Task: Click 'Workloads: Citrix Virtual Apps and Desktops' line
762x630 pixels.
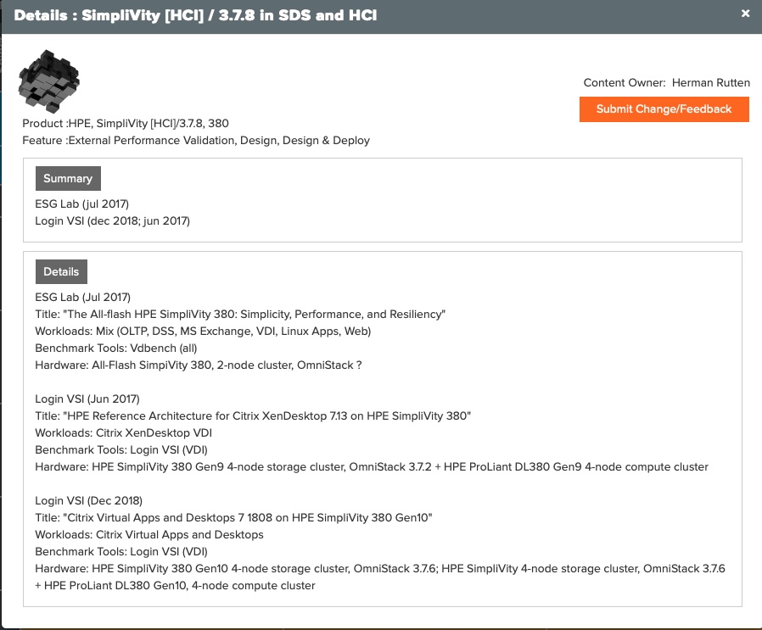Action: pos(149,535)
